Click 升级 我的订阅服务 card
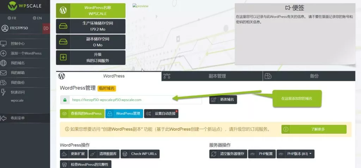 (x=91, y=58)
